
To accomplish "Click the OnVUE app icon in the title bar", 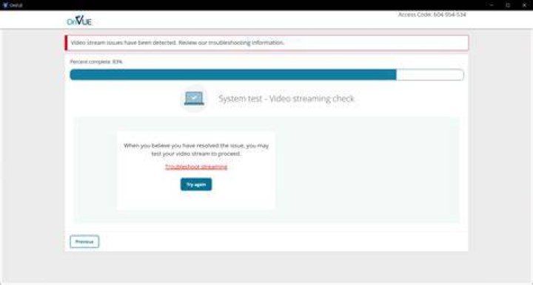I will click(x=5, y=5).
